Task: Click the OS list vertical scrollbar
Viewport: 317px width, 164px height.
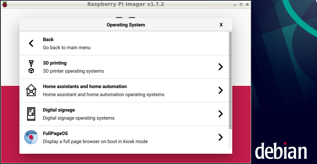Action: (x=230, y=80)
